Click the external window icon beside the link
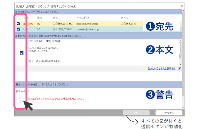Viewport: 199px width, 129px height. point(179,68)
